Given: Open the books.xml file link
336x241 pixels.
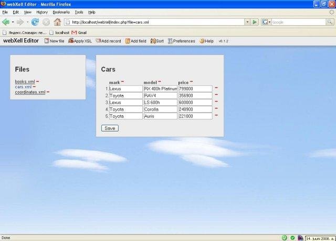Looking at the screenshot, I should click(25, 82).
